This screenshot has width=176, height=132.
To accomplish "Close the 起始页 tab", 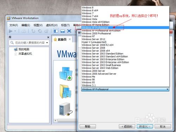I will tap(70, 39).
